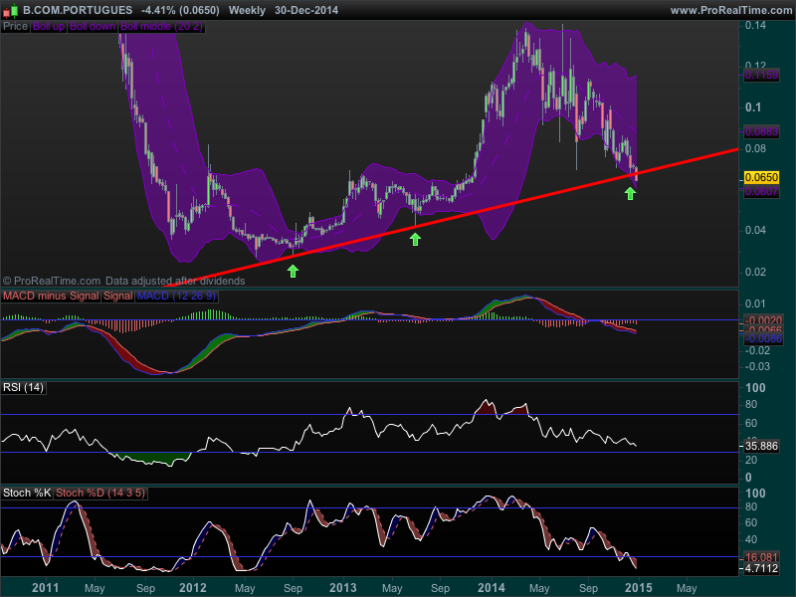The width and height of the screenshot is (796, 597).
Task: Toggle the Boll down indicator label
Action: click(93, 26)
